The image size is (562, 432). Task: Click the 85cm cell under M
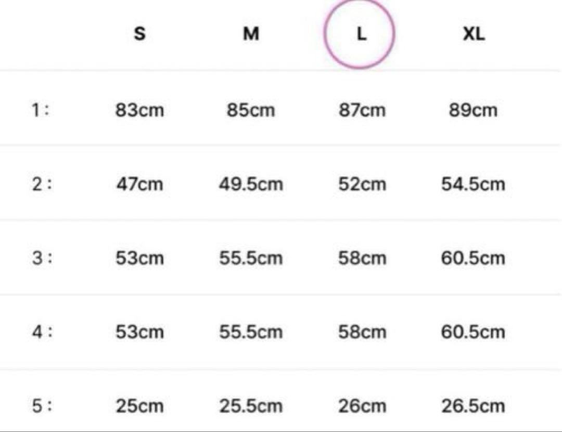(251, 110)
